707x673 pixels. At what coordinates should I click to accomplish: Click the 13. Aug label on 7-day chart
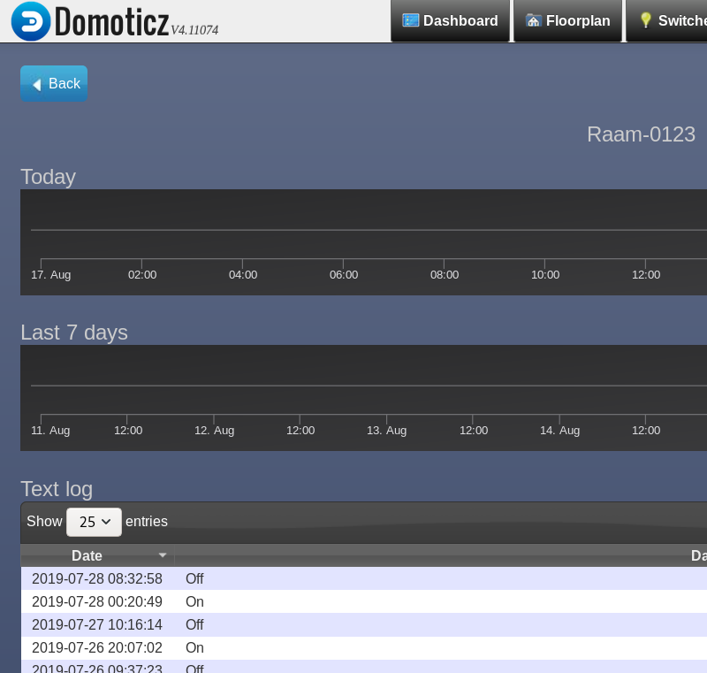(x=386, y=431)
